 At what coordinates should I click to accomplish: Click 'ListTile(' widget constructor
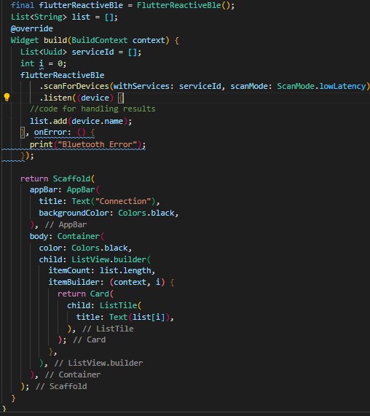point(121,305)
